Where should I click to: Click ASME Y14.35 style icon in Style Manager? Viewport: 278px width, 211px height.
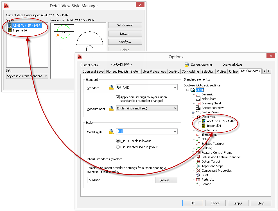click(10, 26)
